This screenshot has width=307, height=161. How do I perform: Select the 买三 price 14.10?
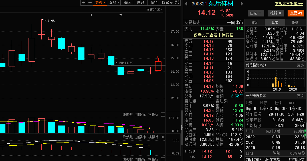click(x=208, y=72)
